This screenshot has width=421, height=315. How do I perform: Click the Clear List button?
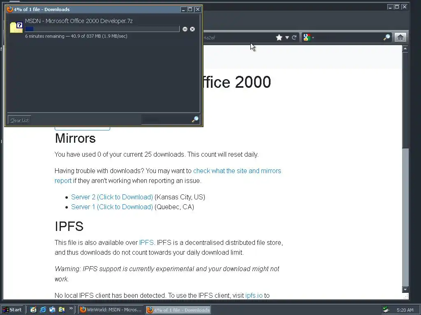click(19, 120)
